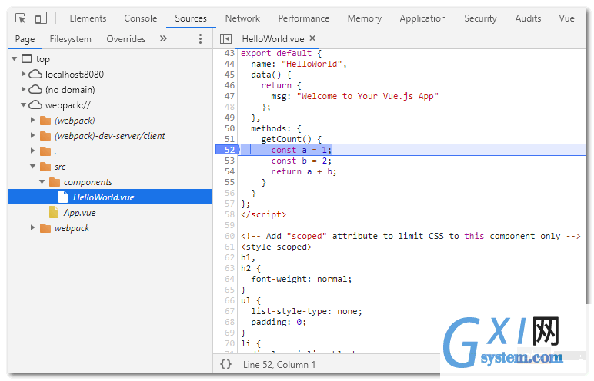Open the Console tab
Screen dimensions: 594x381
click(x=141, y=18)
